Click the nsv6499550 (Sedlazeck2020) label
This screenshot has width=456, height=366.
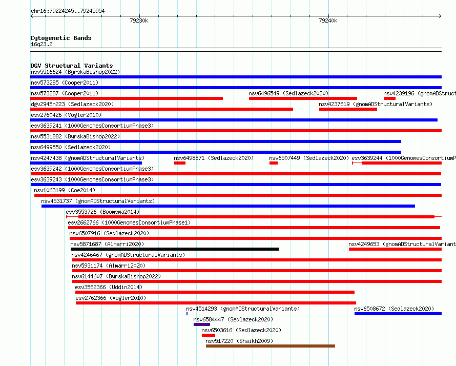[x=71, y=147]
